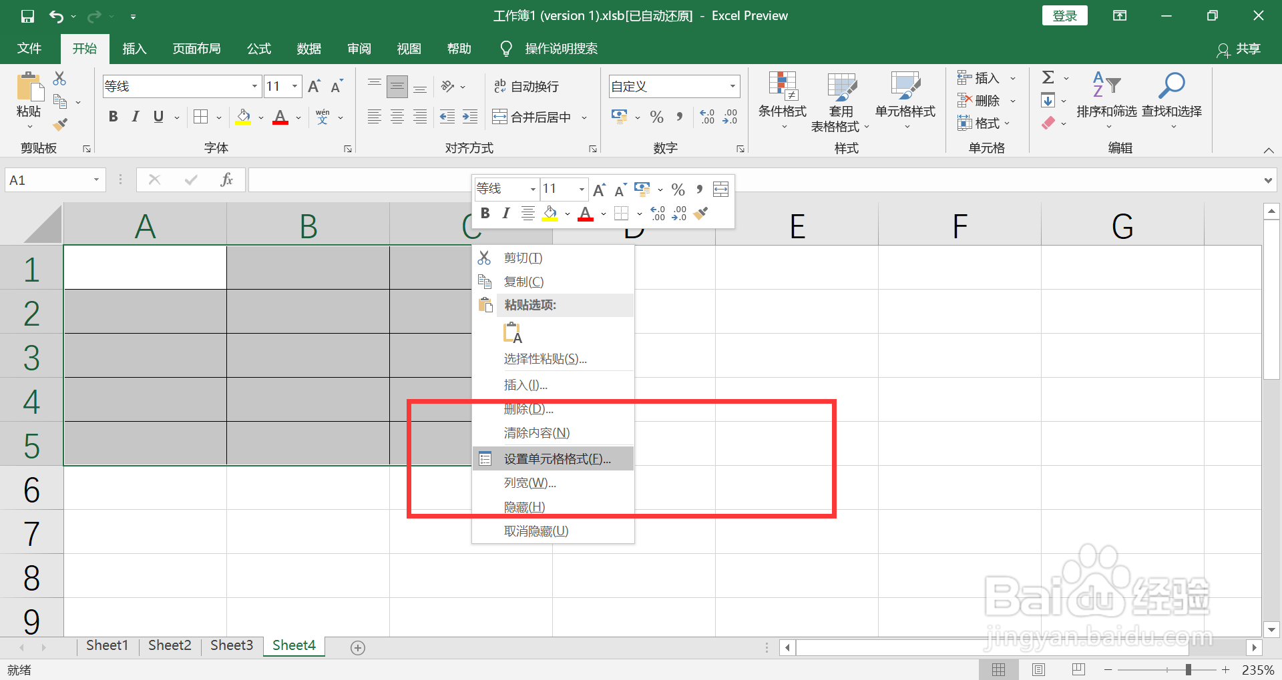Screen dimensions: 1282x680
Task: Choose 清除内容 from context menu
Action: tap(553, 433)
